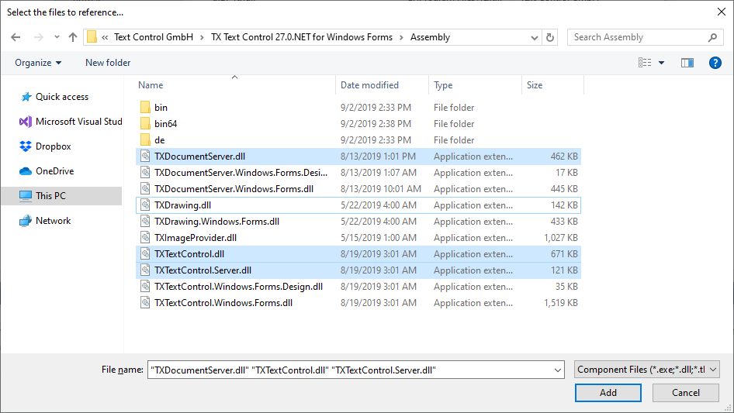Create a New folder
The height and width of the screenshot is (413, 734).
pos(108,63)
